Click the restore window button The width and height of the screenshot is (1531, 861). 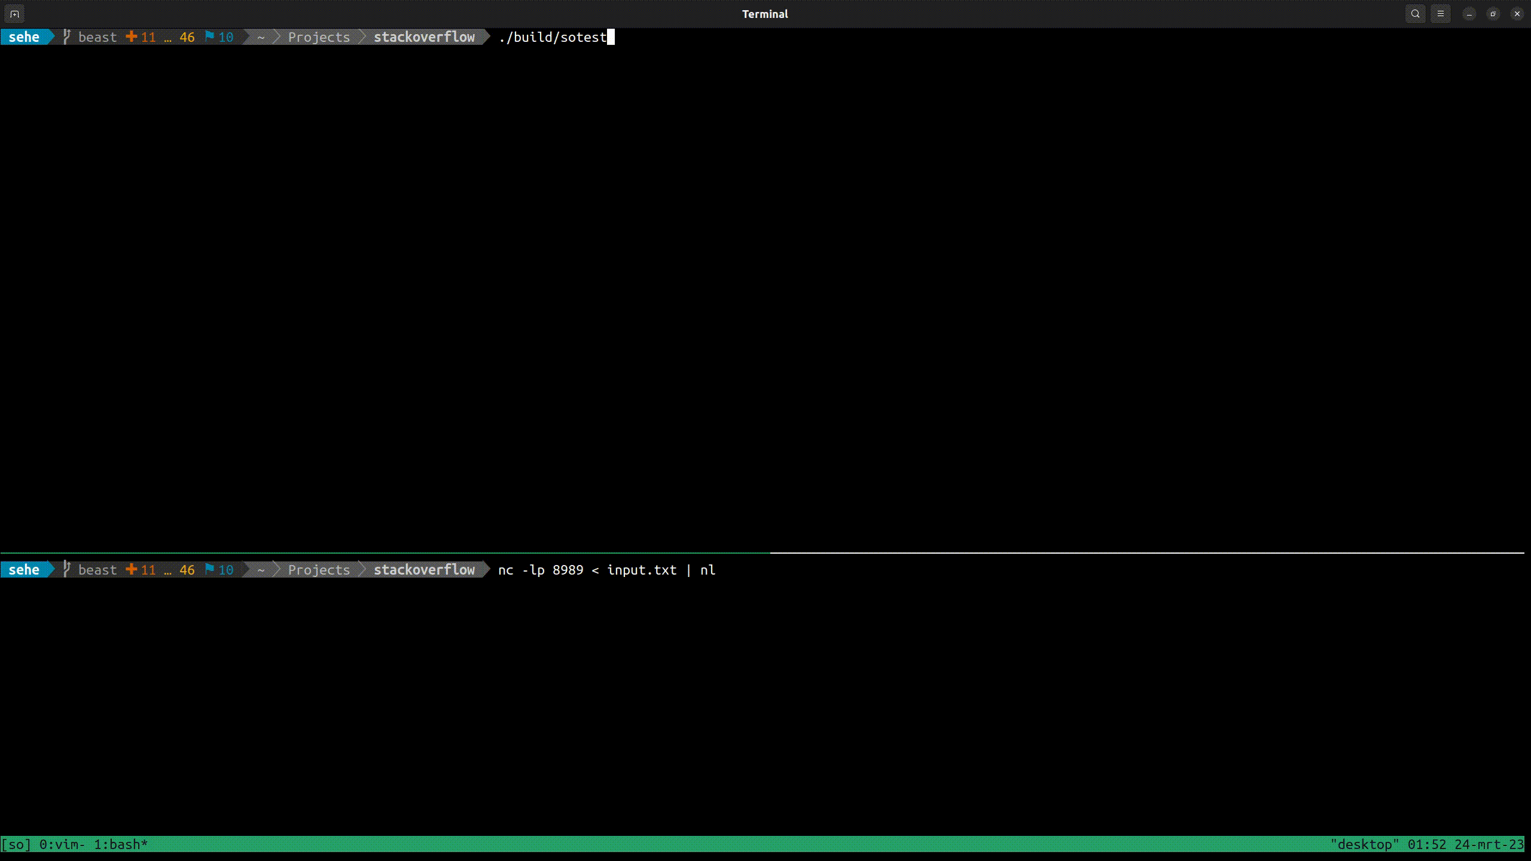[1493, 14]
